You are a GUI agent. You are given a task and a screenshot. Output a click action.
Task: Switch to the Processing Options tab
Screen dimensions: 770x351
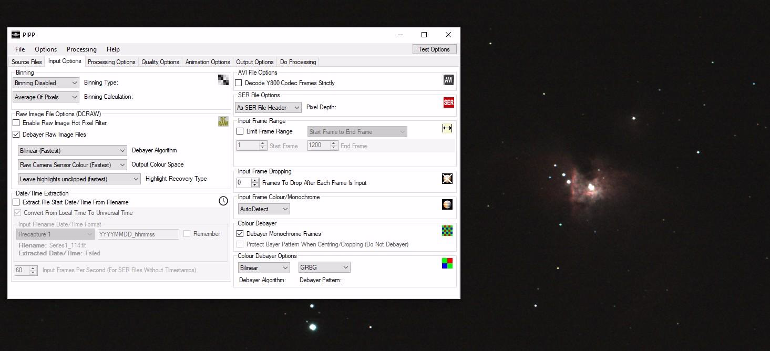[111, 62]
